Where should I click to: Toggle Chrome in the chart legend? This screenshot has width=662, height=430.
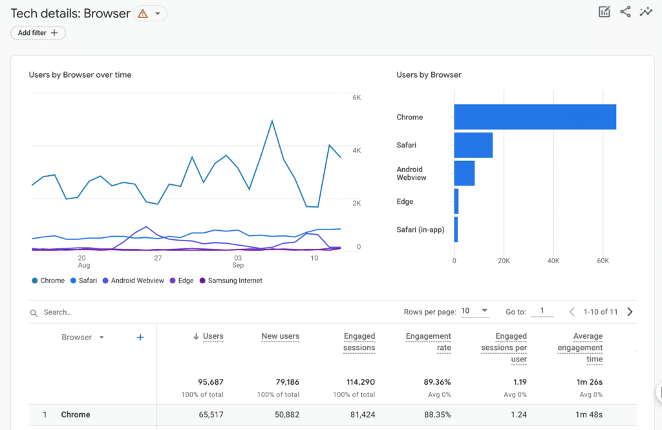pos(48,280)
